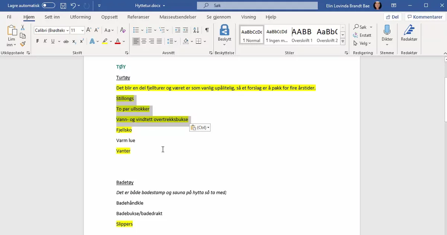
Task: Toggle bold (F) formatting
Action: (38, 41)
